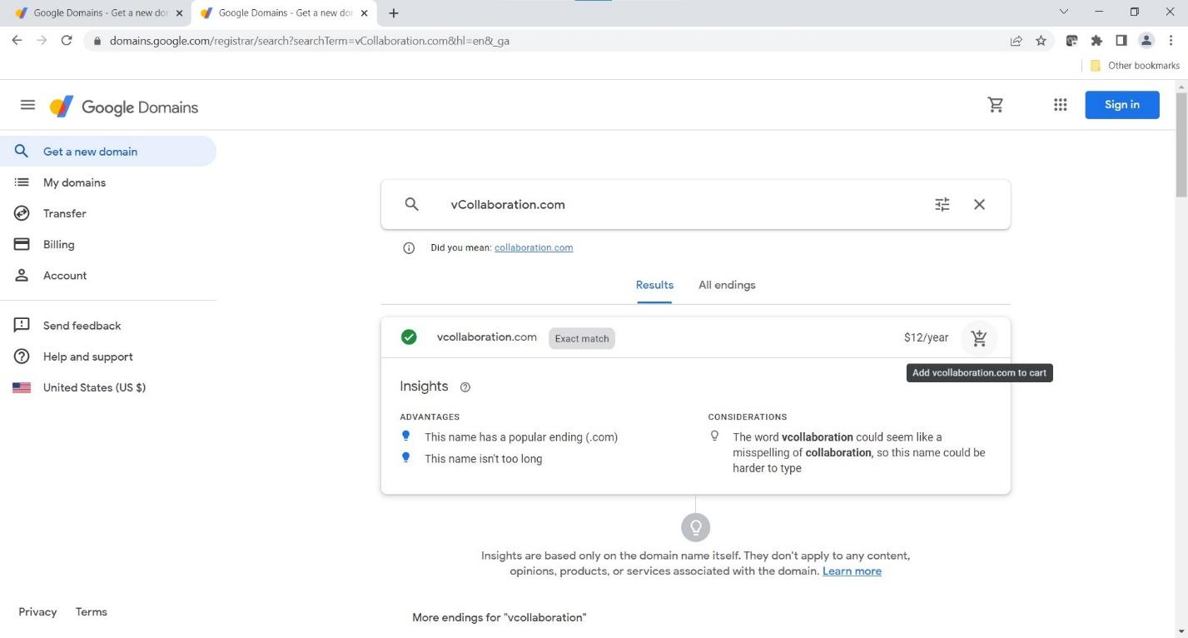1188x638 pixels.
Task: Click the extension icon left of puzzle
Action: click(1072, 40)
